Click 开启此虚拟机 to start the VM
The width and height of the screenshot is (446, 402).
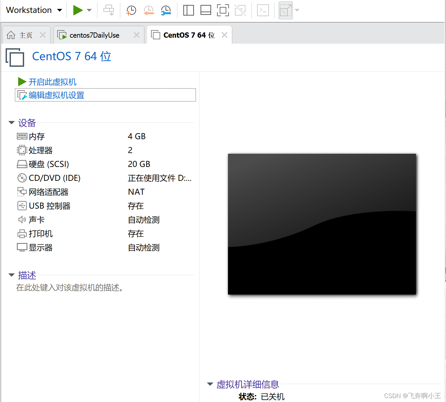tap(52, 82)
